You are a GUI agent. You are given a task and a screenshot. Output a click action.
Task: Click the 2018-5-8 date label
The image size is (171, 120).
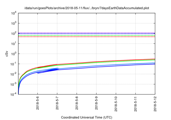[77, 103]
